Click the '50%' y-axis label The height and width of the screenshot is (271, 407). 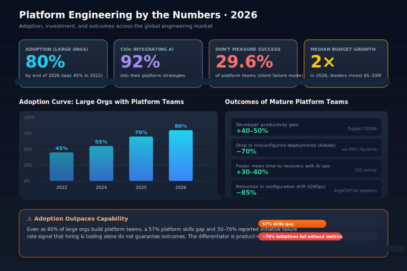pyautogui.click(x=28, y=149)
